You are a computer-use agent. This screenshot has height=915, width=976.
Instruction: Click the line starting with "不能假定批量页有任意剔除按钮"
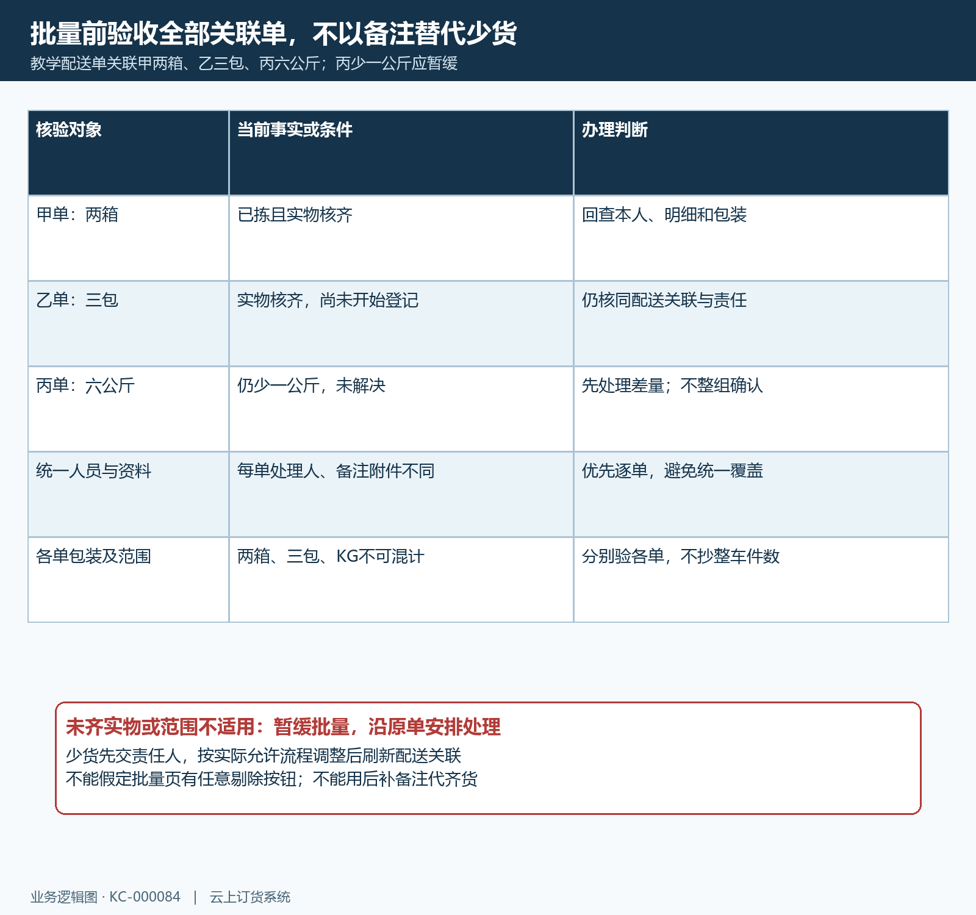pos(271,779)
